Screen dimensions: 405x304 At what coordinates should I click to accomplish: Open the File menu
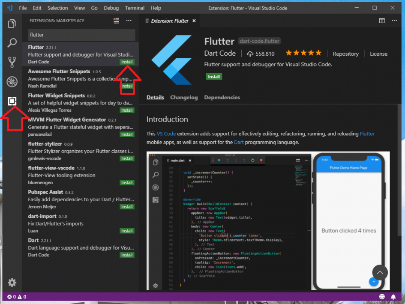[x=23, y=8]
